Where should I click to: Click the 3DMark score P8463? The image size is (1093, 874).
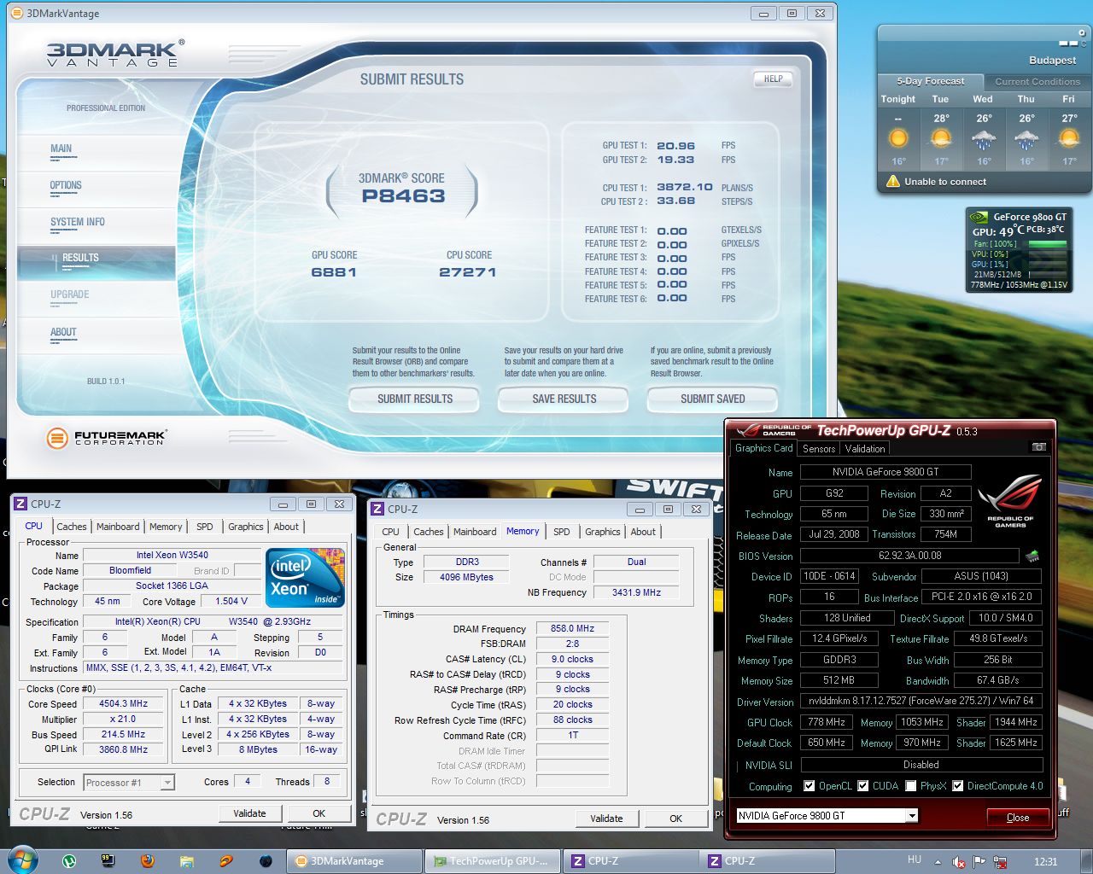403,196
